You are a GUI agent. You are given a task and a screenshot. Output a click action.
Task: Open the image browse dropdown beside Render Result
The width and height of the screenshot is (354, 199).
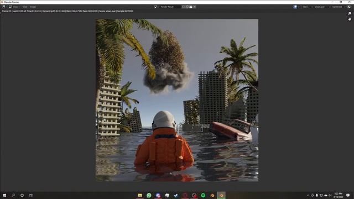157,7
